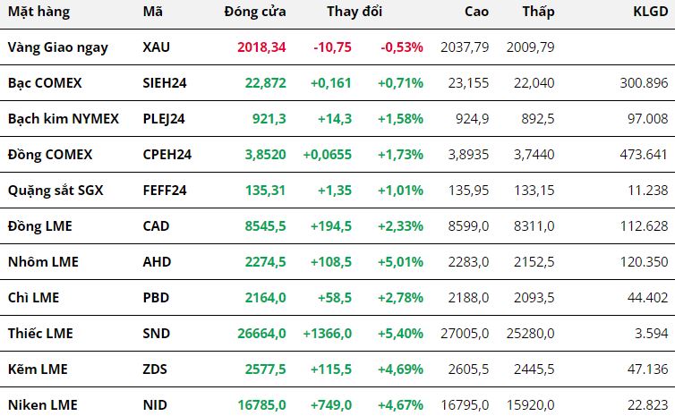
Task: Click the 'Chì LME' closing price 2164,0
Action: 265,297
